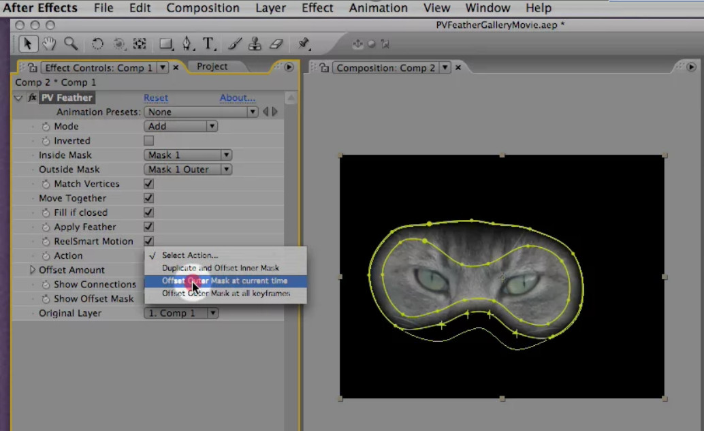Select the Pen tool
The image size is (704, 431).
[x=188, y=44]
